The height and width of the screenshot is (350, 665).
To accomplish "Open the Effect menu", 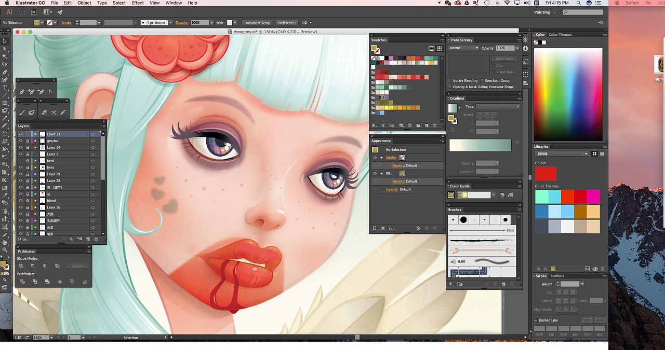I will pos(138,3).
